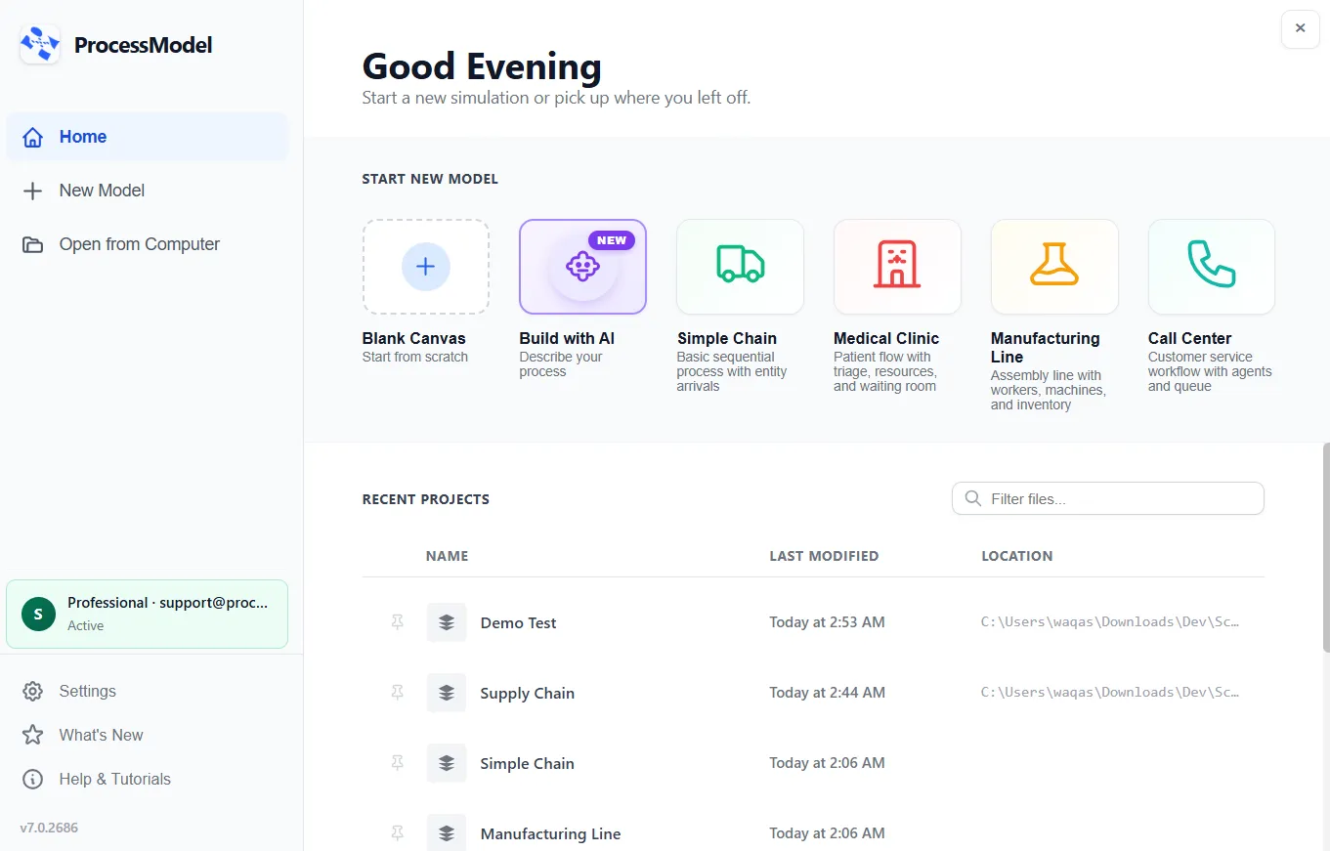Open the Simple Chain recent project name
1330x851 pixels.
click(528, 764)
